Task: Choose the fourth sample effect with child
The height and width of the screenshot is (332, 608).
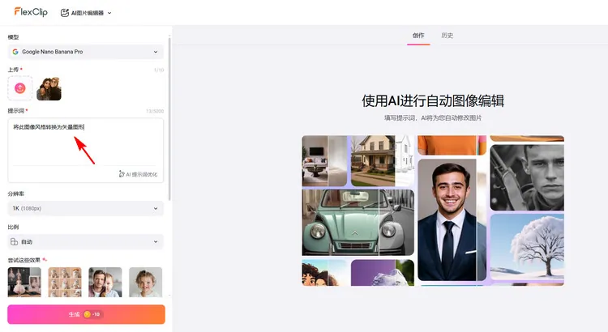Action: tap(145, 282)
